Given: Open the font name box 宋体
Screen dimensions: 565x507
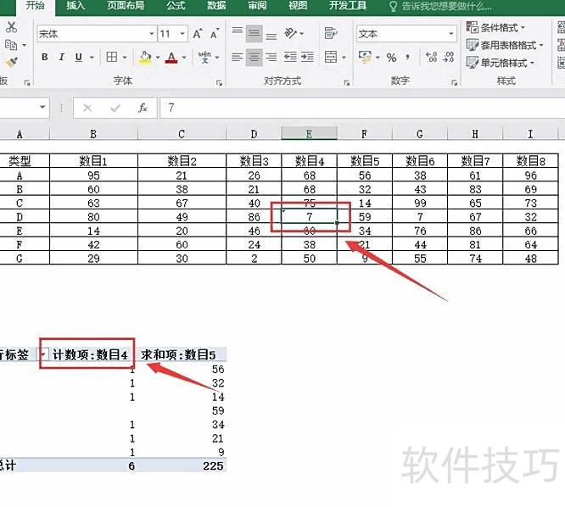Looking at the screenshot, I should point(96,34).
